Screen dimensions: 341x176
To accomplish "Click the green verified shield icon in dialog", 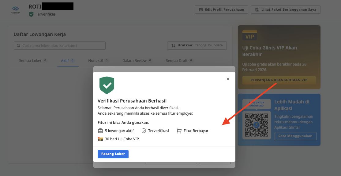I will (x=107, y=85).
